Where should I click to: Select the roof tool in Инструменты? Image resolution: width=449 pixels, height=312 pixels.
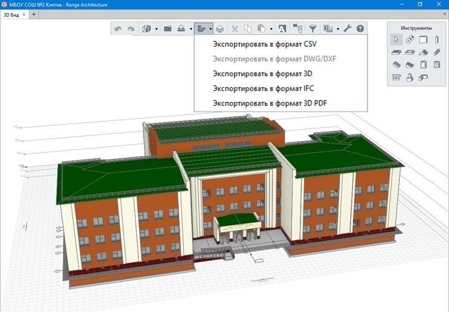click(423, 52)
